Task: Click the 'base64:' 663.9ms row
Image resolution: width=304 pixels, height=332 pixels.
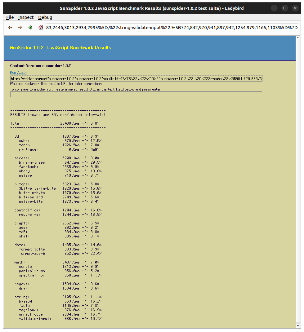Action: pos(60,301)
